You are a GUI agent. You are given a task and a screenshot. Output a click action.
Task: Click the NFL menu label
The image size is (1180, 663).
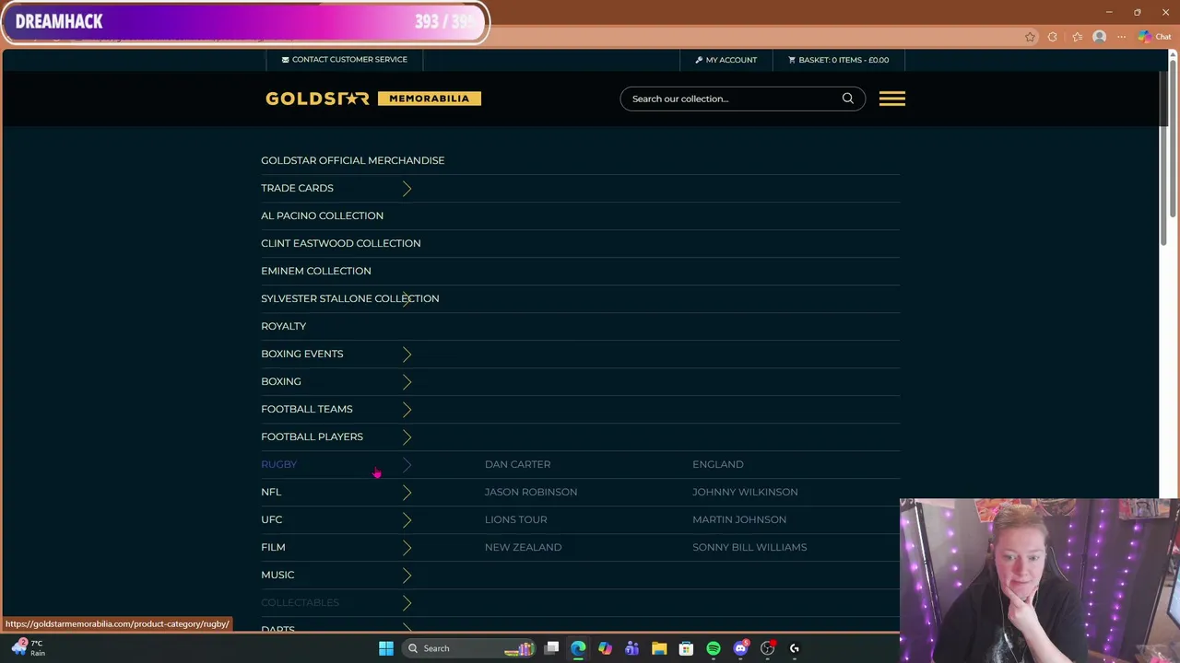click(271, 492)
